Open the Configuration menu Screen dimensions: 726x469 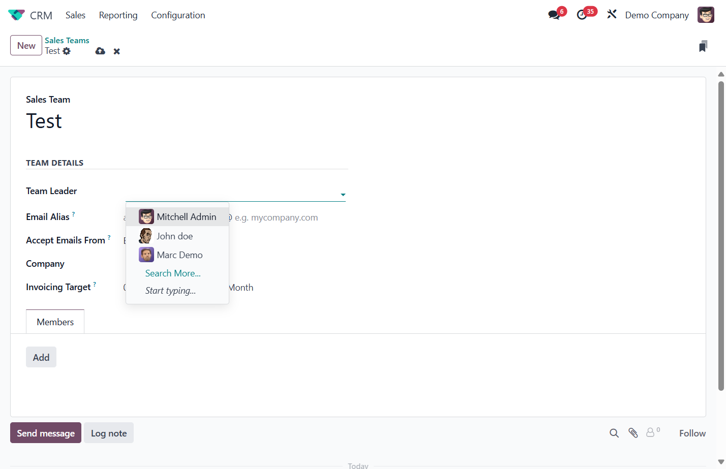[x=178, y=15]
